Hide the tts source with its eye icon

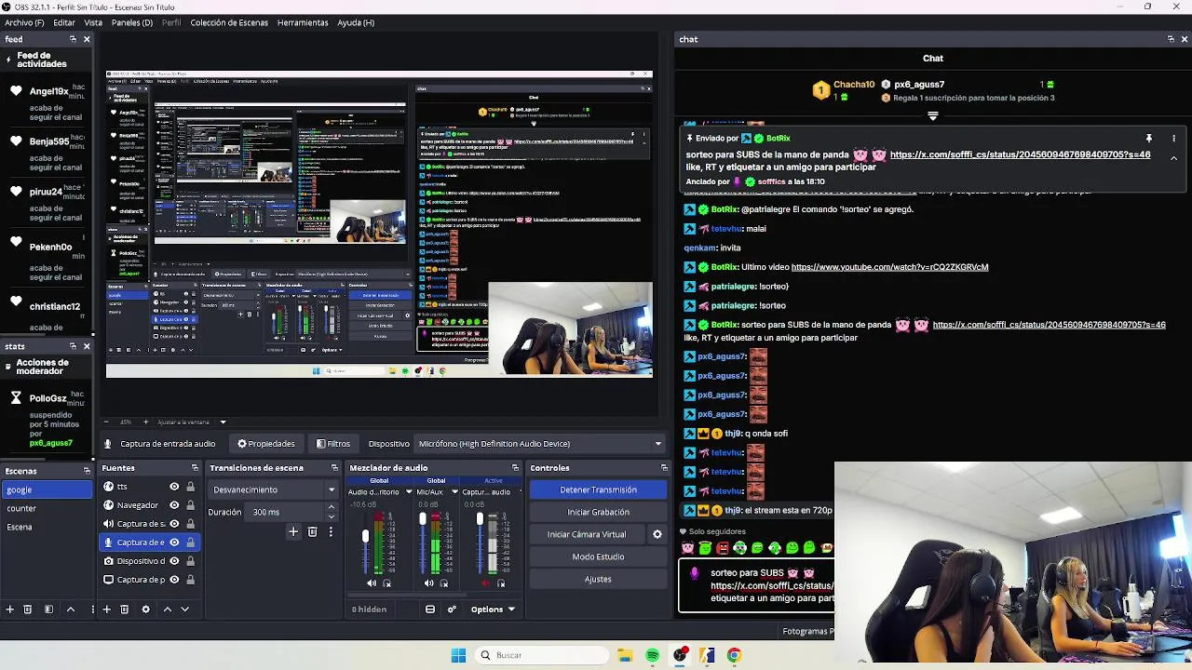[x=174, y=487]
